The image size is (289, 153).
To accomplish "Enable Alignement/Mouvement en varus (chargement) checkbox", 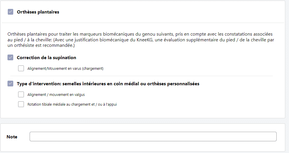I will pyautogui.click(x=21, y=69).
